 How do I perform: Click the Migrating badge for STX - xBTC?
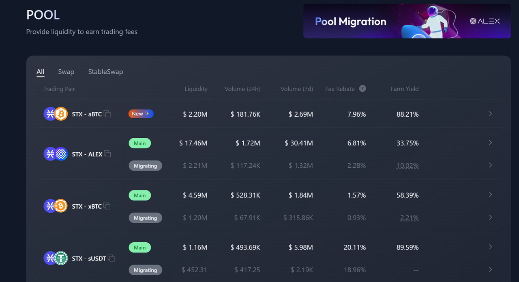pyautogui.click(x=145, y=218)
